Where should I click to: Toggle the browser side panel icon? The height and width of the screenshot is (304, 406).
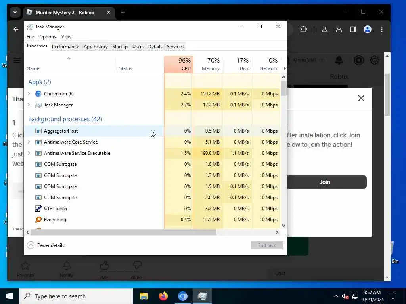(x=353, y=29)
